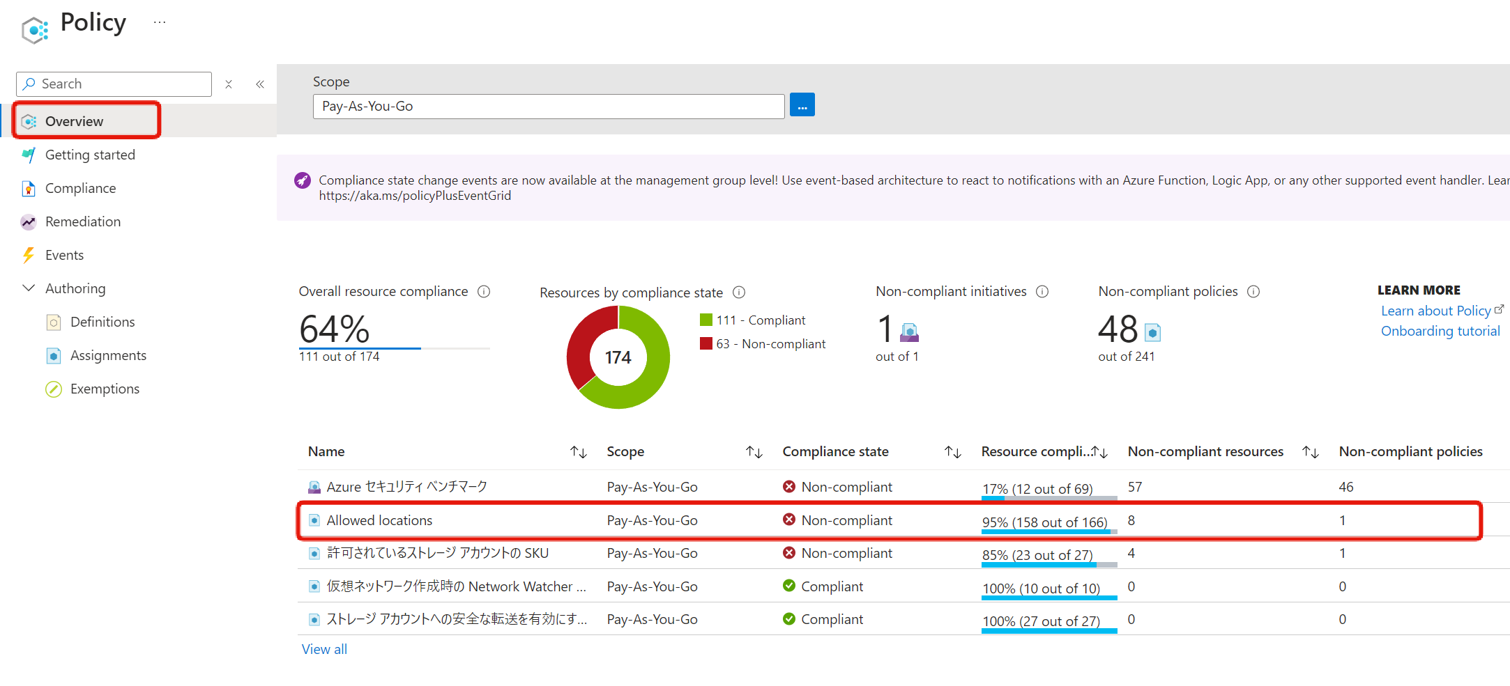Sort by Non-compliant resources arrows
Image resolution: width=1510 pixels, height=686 pixels.
[1311, 452]
